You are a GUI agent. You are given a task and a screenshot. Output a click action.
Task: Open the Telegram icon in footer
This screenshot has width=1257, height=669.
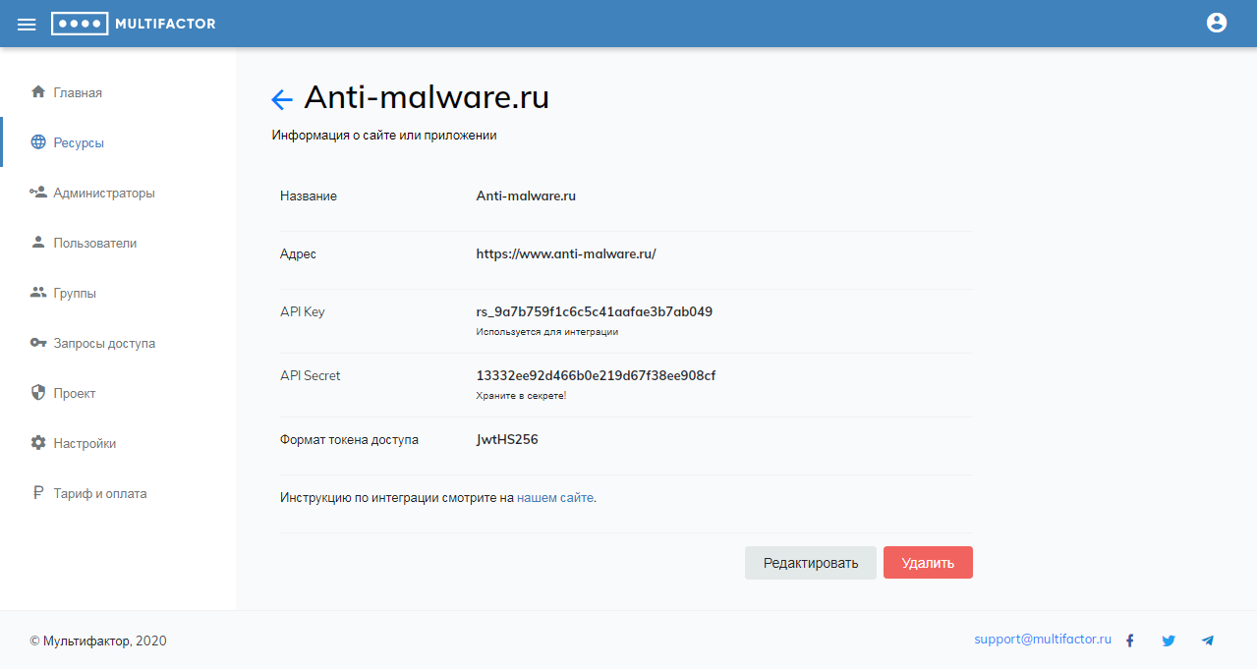[x=1208, y=641]
